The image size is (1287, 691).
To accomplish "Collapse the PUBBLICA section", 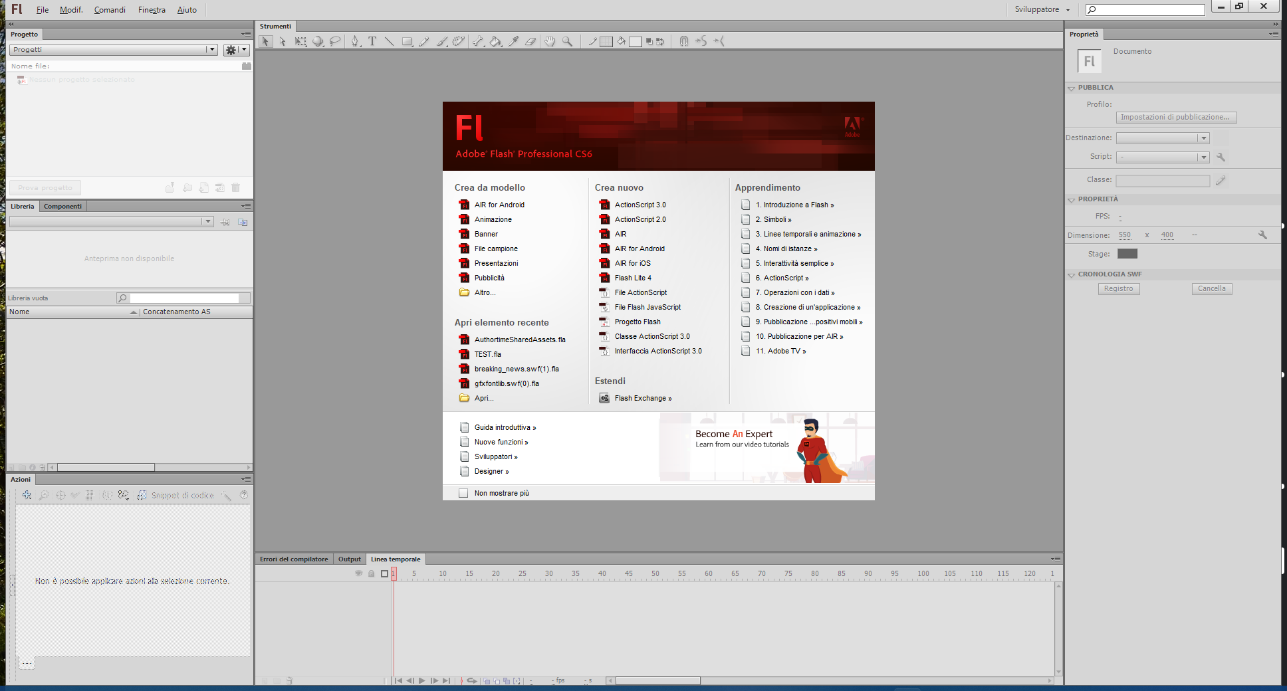I will coord(1071,88).
